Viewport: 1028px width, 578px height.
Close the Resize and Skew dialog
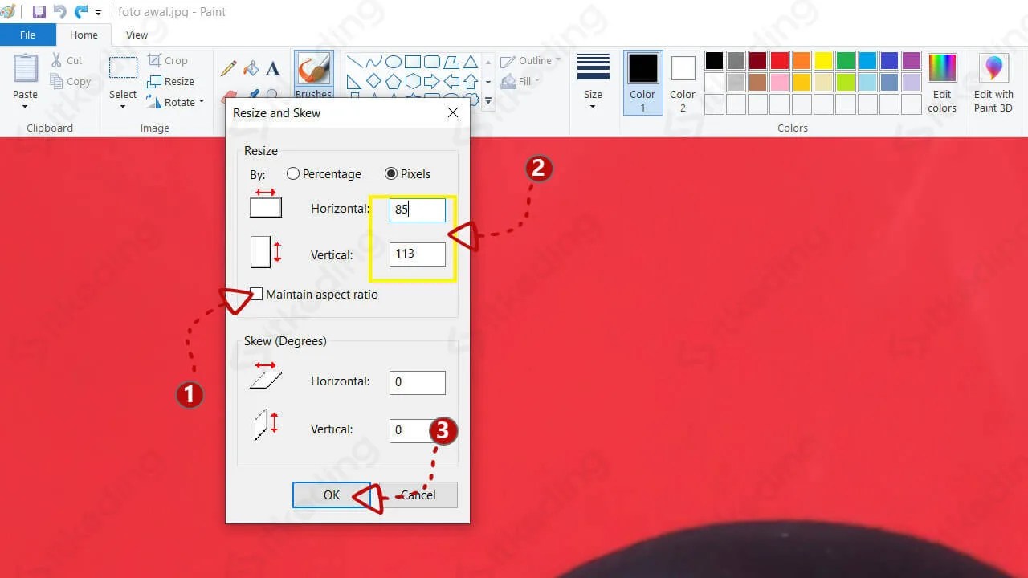click(x=453, y=113)
